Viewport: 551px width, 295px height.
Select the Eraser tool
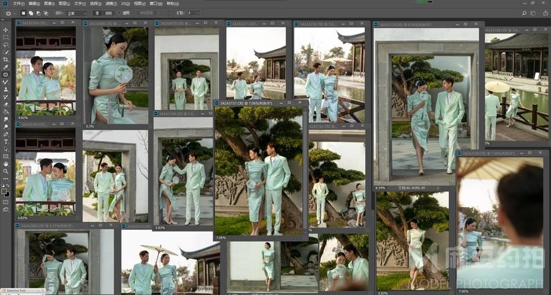pyautogui.click(x=6, y=104)
